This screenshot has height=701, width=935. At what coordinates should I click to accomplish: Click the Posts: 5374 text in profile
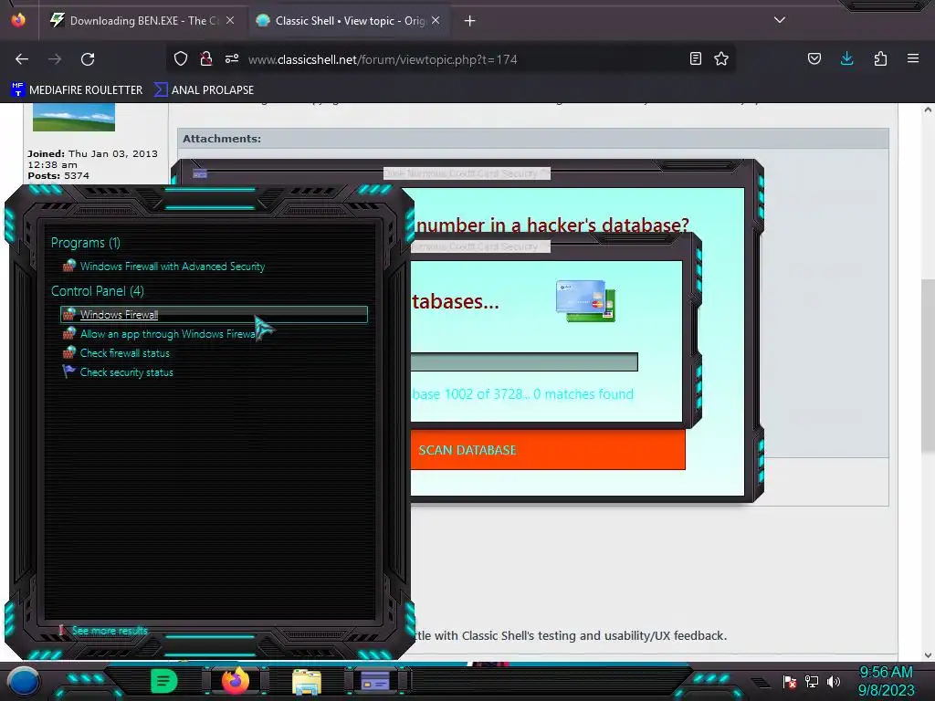tap(58, 176)
